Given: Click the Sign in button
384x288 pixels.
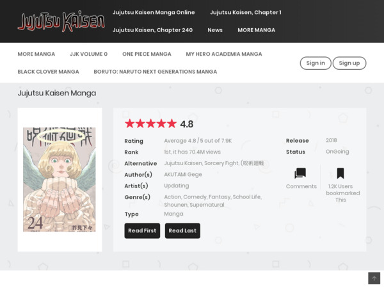Looking at the screenshot, I should click(x=316, y=63).
